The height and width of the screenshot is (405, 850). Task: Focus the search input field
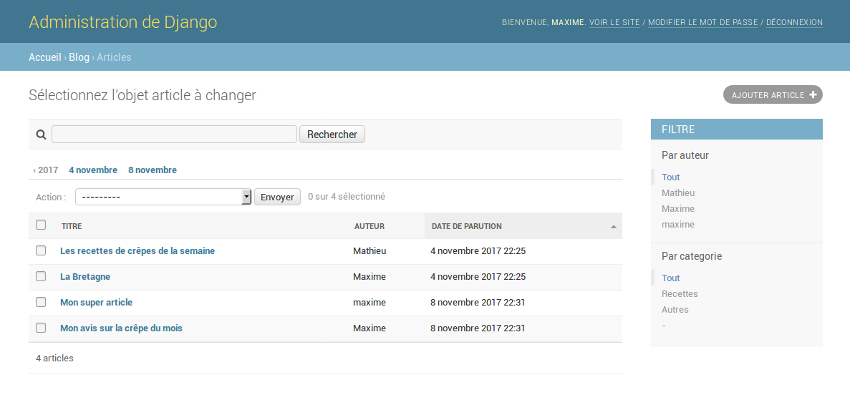(174, 135)
